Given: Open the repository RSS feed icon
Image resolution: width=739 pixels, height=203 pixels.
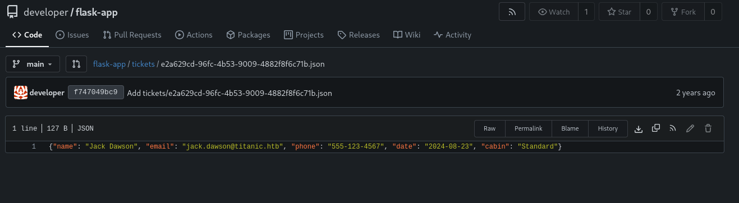Looking at the screenshot, I should point(511,12).
